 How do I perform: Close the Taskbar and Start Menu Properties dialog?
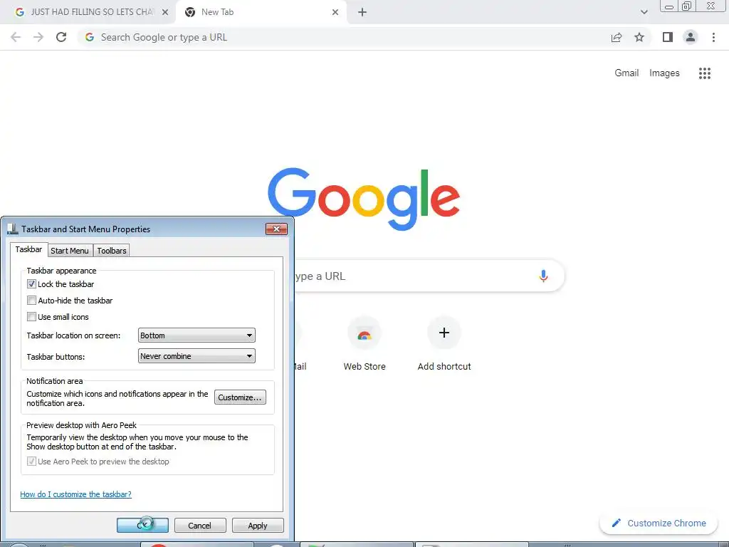276,229
